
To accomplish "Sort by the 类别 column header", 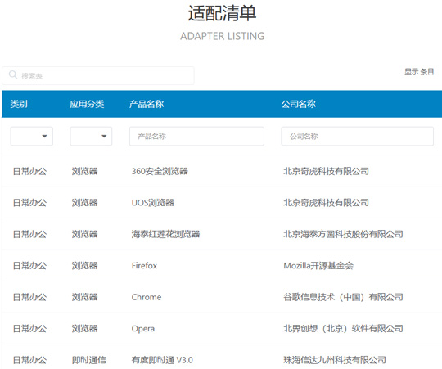I will coord(19,104).
